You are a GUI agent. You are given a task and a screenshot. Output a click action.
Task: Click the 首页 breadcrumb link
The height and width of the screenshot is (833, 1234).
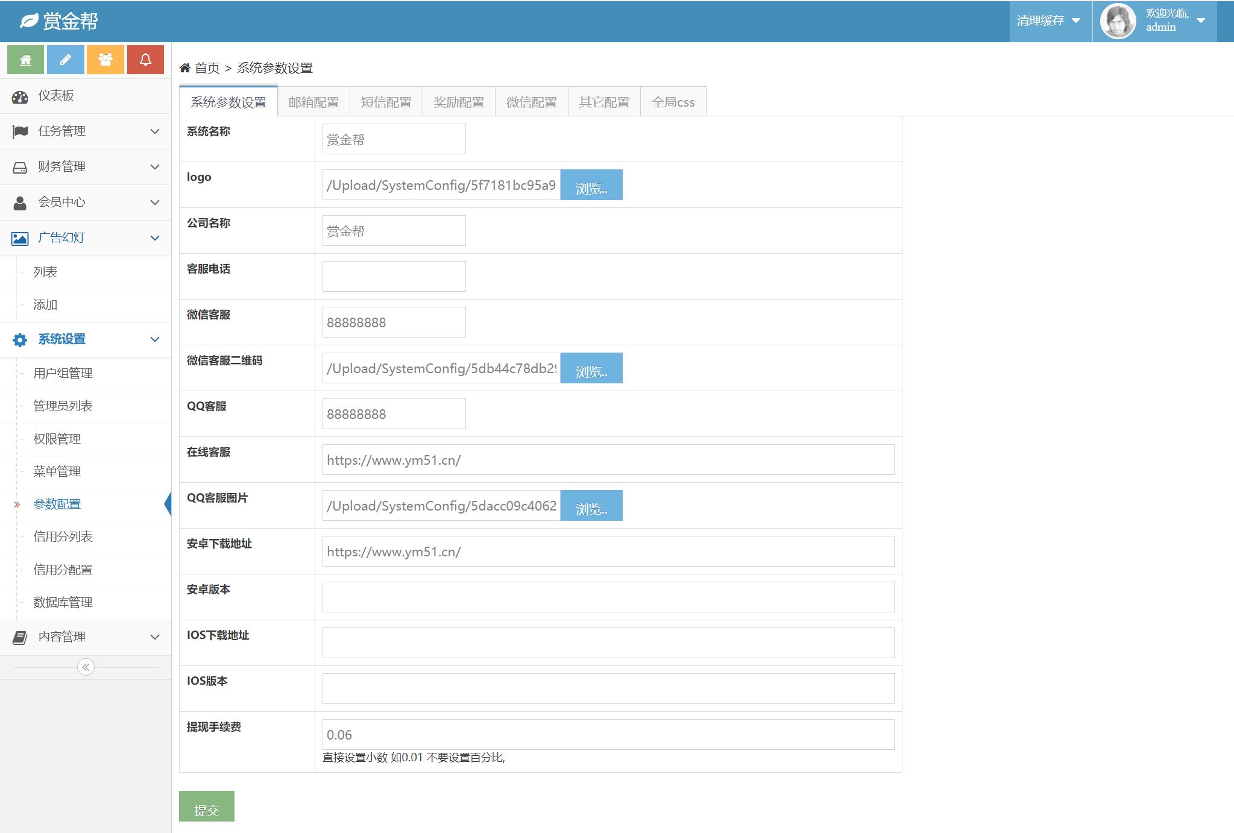click(x=207, y=68)
